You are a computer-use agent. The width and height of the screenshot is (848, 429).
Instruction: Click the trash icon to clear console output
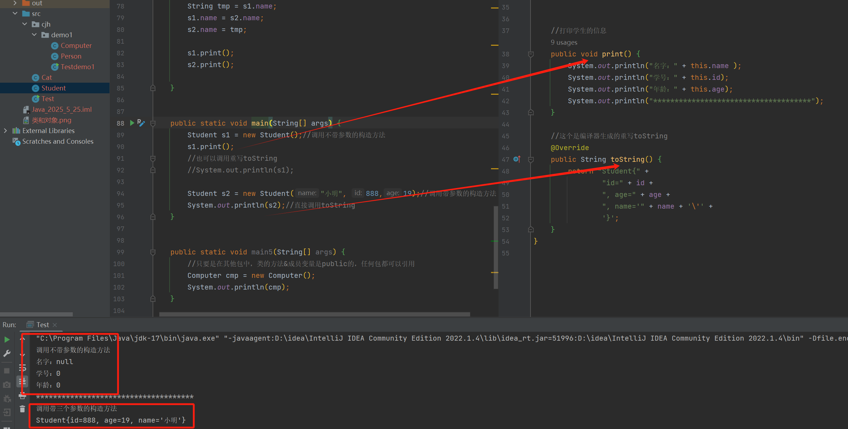tap(22, 409)
